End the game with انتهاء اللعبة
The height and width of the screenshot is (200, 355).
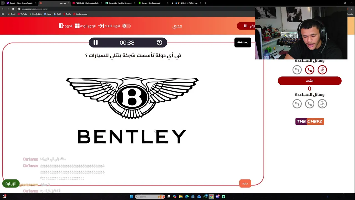pyautogui.click(x=109, y=26)
